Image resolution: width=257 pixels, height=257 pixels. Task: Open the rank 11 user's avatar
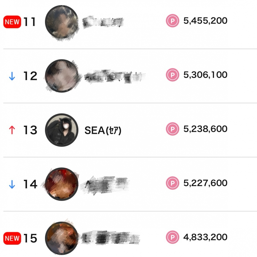pyautogui.click(x=62, y=21)
